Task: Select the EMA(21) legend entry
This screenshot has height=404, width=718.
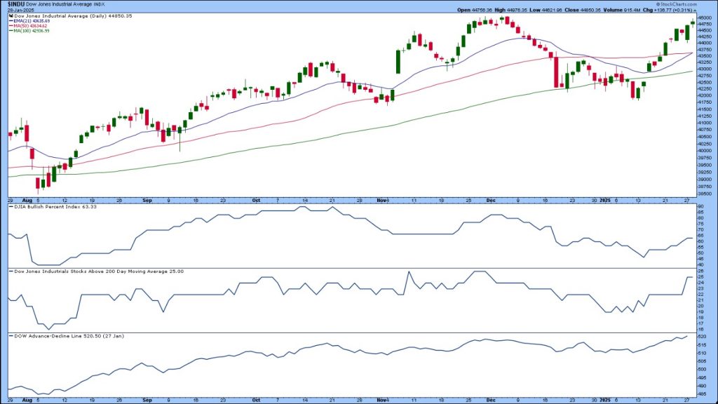Action: coord(31,21)
